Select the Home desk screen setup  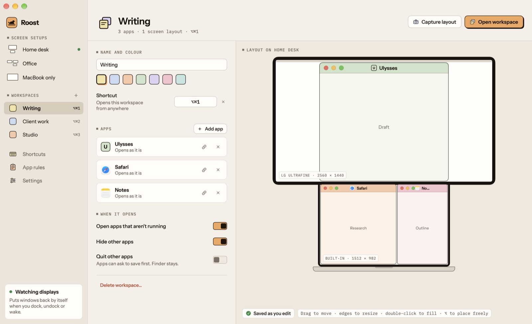(x=44, y=50)
